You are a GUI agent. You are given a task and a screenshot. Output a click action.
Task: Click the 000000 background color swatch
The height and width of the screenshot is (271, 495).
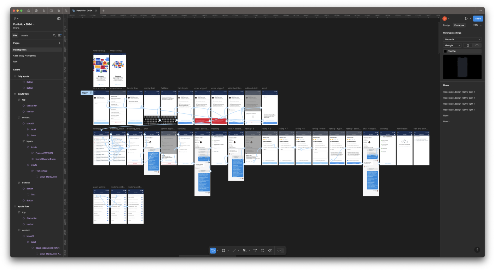(x=445, y=51)
